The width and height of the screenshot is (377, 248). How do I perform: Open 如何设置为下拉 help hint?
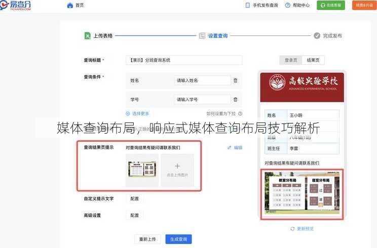point(224,113)
